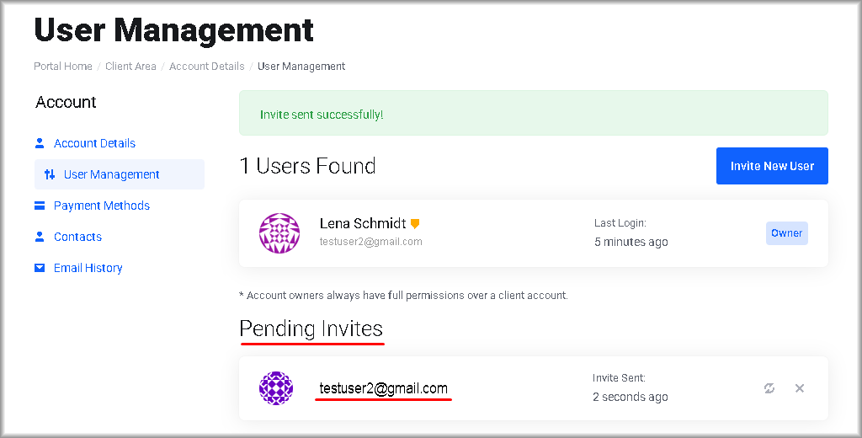Open the Contacts sidebar link

[x=77, y=237]
